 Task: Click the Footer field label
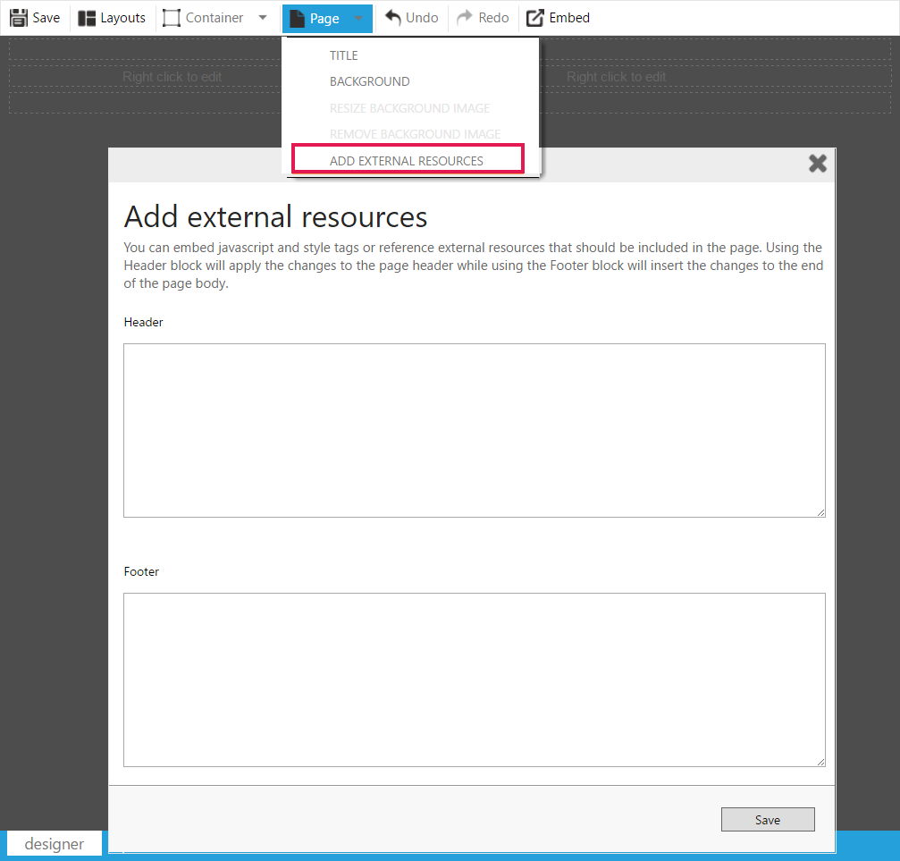pyautogui.click(x=141, y=571)
